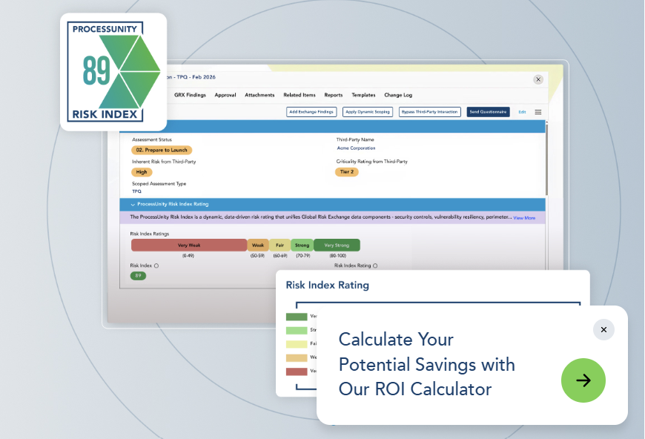The width and height of the screenshot is (645, 439).
Task: Click the 02. Prepare to Launch status pill
Action: point(162,151)
